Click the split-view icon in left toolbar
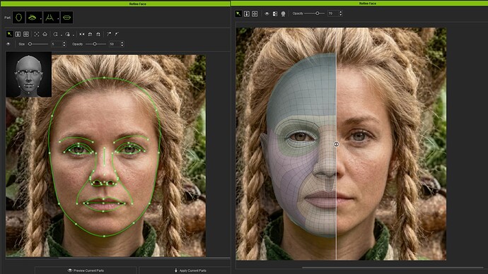 click(x=18, y=34)
